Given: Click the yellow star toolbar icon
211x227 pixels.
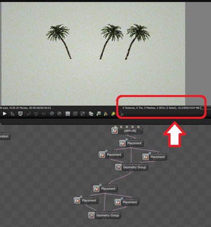Looking at the screenshot, I should 113,113.
